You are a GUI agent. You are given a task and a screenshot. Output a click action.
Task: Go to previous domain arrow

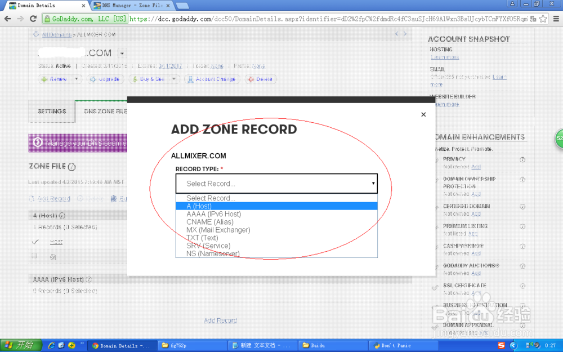click(397, 34)
